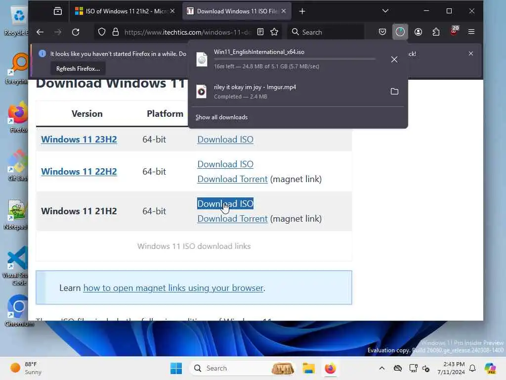
Task: Open the Extensions puzzle icon
Action: [436, 32]
